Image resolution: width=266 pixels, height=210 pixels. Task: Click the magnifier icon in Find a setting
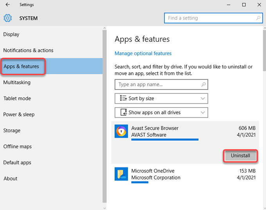258,18
